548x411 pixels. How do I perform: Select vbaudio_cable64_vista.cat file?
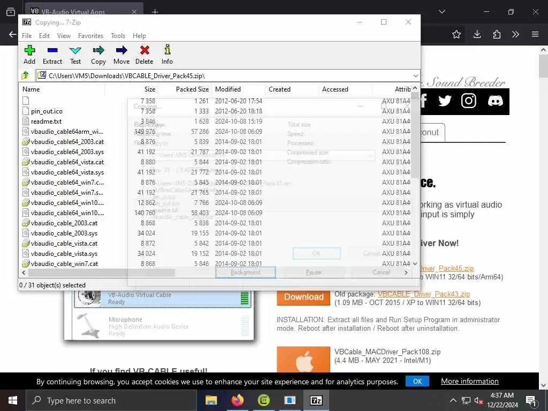[67, 162]
